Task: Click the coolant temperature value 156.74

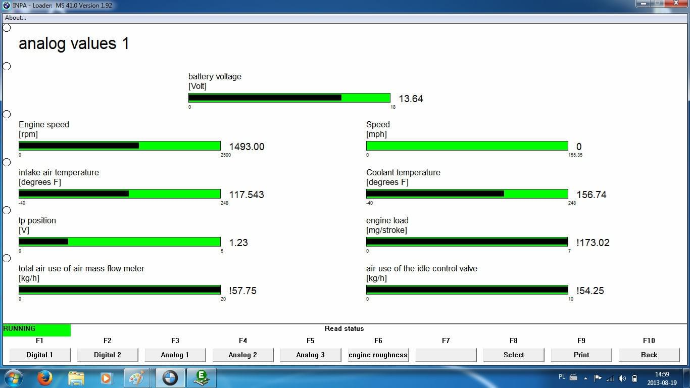Action: pyautogui.click(x=592, y=195)
